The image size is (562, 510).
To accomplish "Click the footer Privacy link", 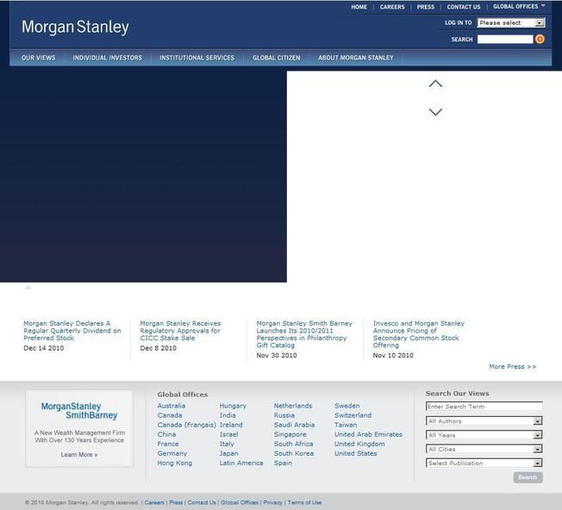I will pyautogui.click(x=272, y=502).
